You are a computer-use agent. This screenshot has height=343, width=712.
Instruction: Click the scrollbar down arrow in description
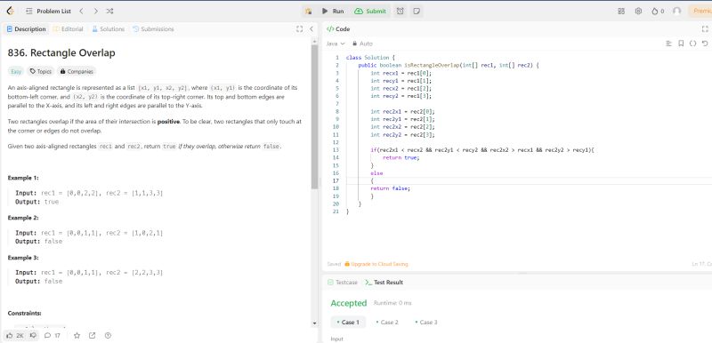coord(315,323)
